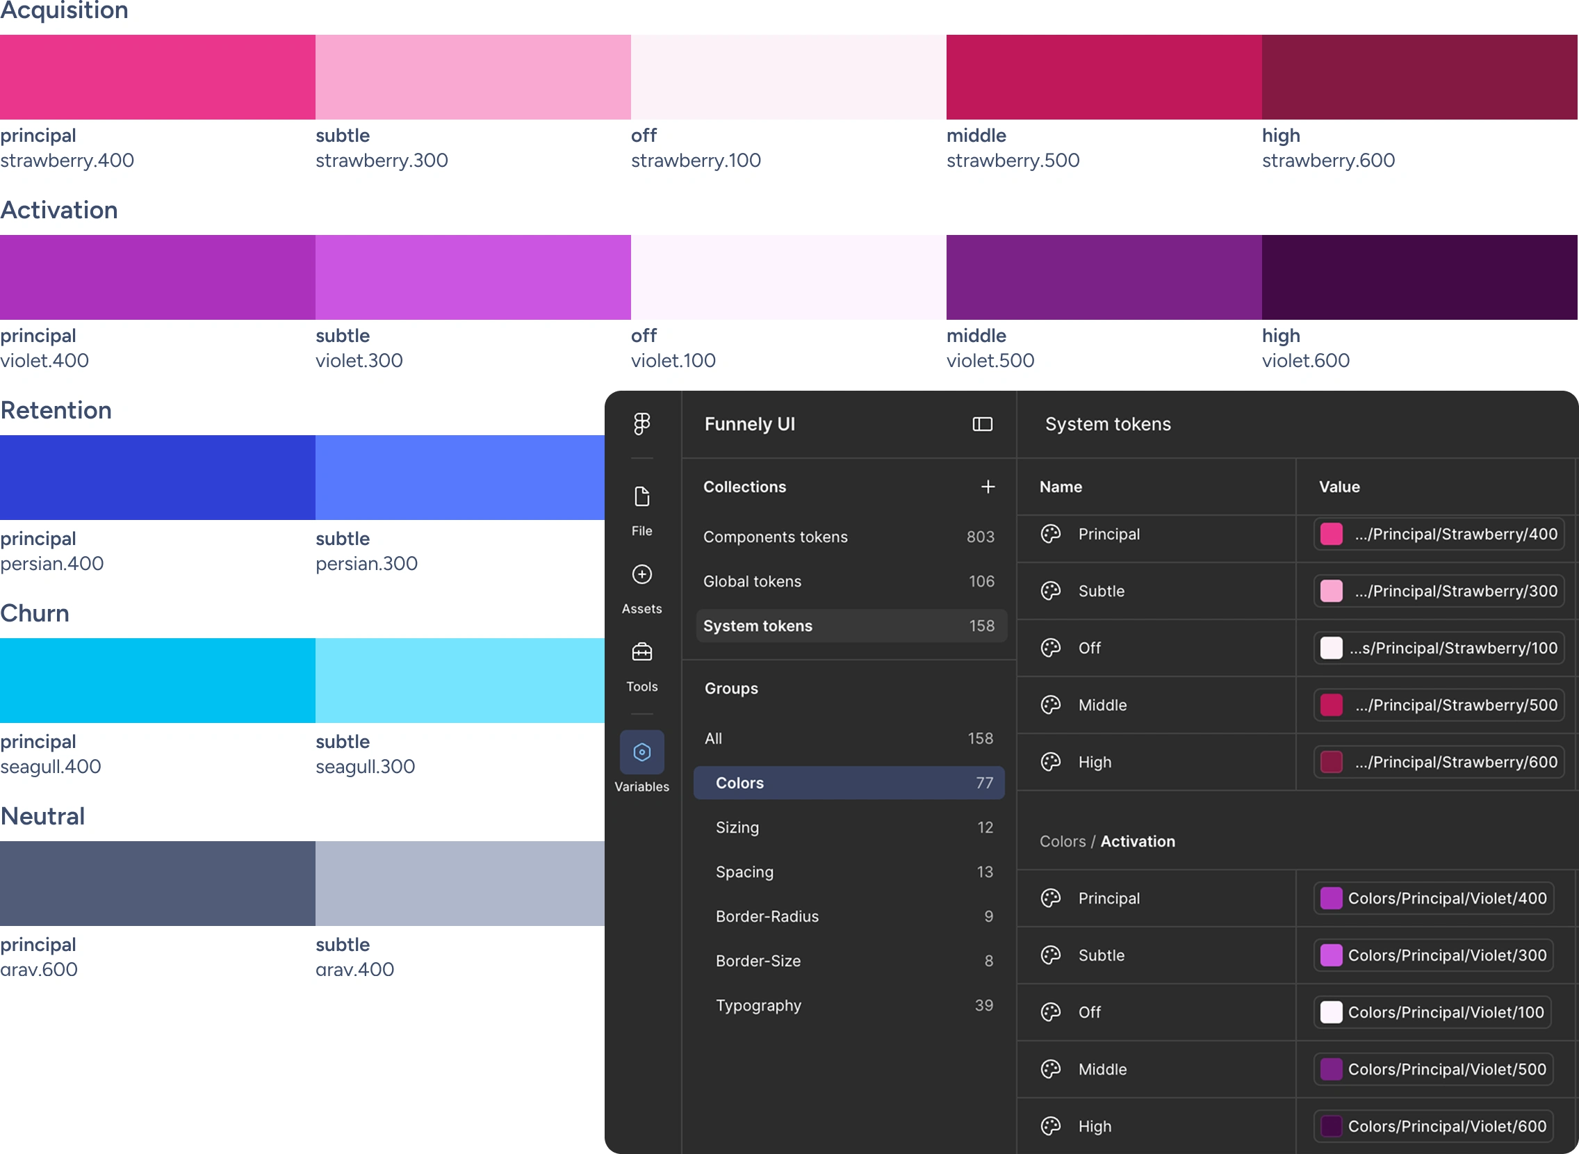Select the Variables hexagon icon

coord(641,752)
